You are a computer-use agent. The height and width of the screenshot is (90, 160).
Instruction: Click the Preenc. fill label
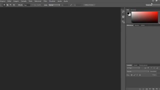[x=154, y=75]
